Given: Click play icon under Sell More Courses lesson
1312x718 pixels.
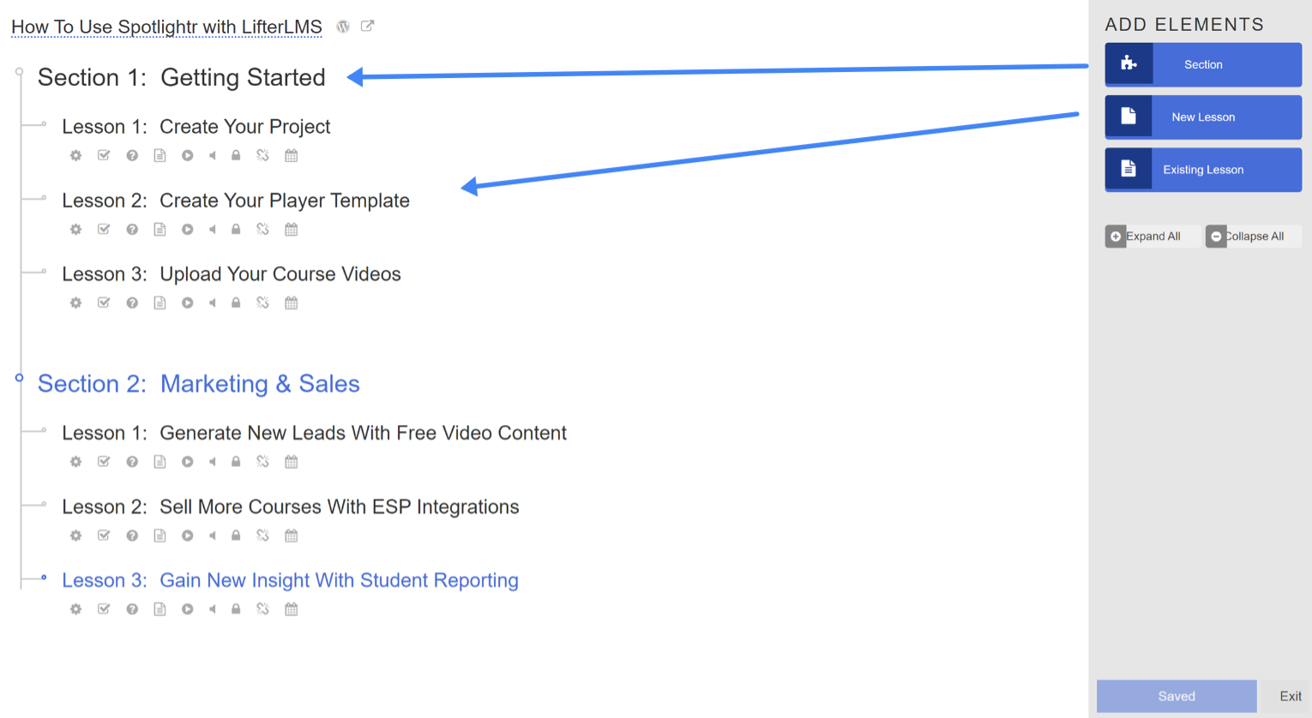Looking at the screenshot, I should (187, 536).
